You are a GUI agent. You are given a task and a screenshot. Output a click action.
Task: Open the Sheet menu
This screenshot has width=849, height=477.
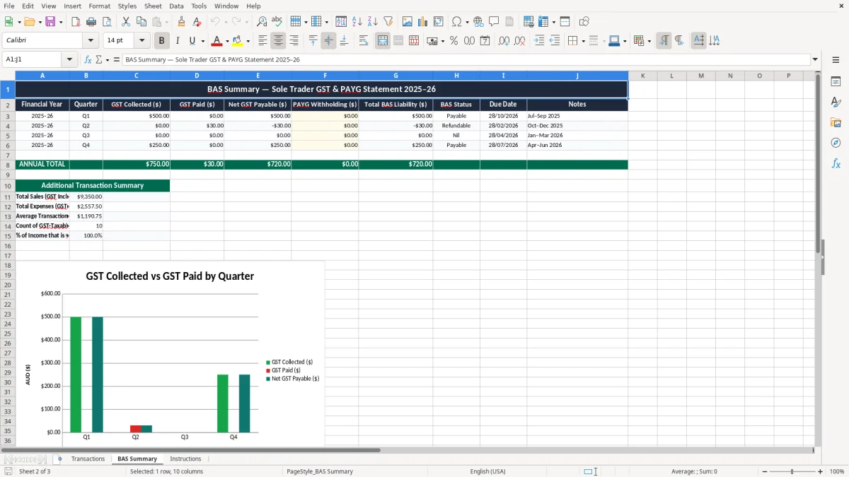tap(153, 6)
